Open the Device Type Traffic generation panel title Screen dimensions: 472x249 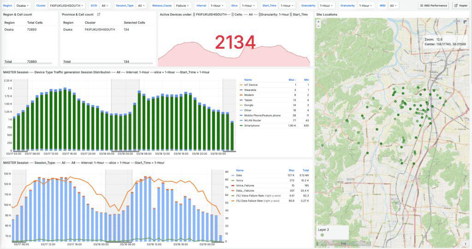point(106,72)
